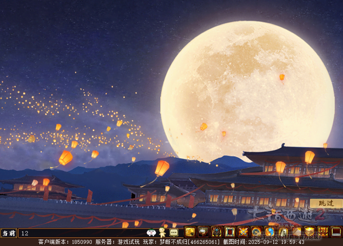Open the 当前 chat channel selector

tap(9, 233)
